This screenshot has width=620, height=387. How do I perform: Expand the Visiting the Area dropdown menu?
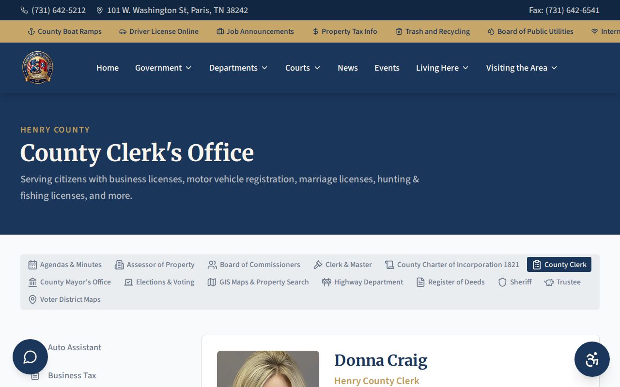pyautogui.click(x=522, y=68)
